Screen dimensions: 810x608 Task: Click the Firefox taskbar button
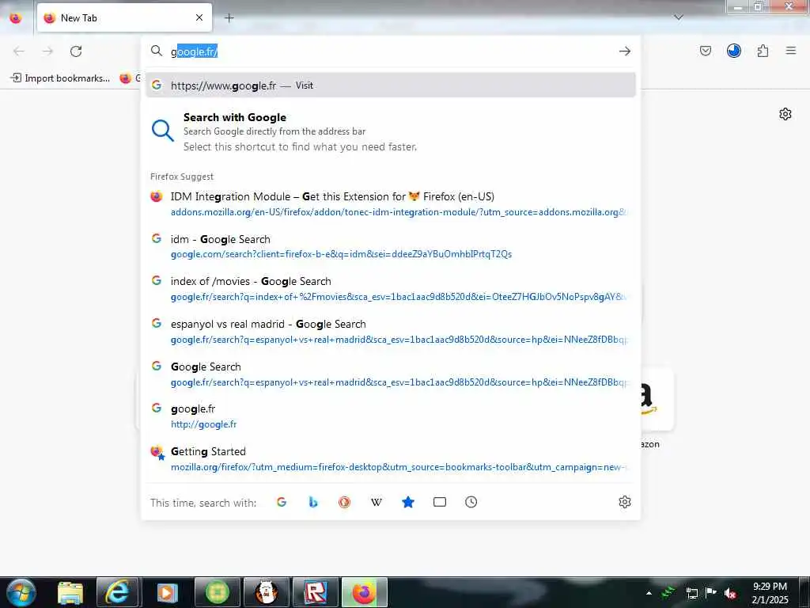(x=364, y=592)
